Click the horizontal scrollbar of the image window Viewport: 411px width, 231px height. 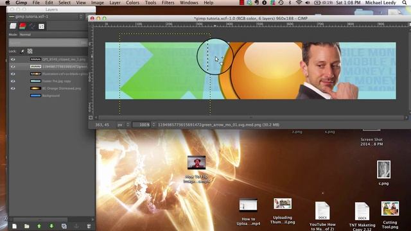click(251, 117)
